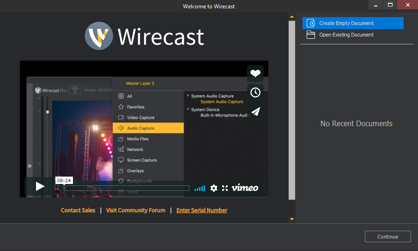
Task: Adjust video volume bars
Action: point(200,188)
